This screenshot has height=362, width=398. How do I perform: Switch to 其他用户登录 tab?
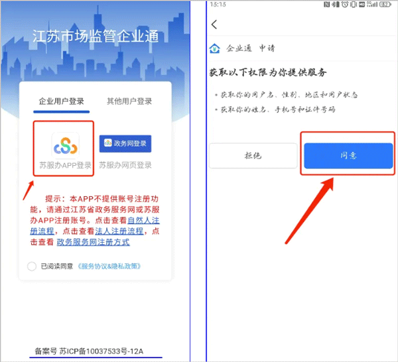coord(129,101)
